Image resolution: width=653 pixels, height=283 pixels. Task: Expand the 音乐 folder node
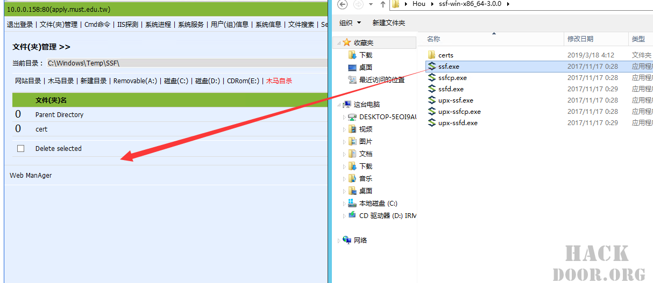(345, 179)
